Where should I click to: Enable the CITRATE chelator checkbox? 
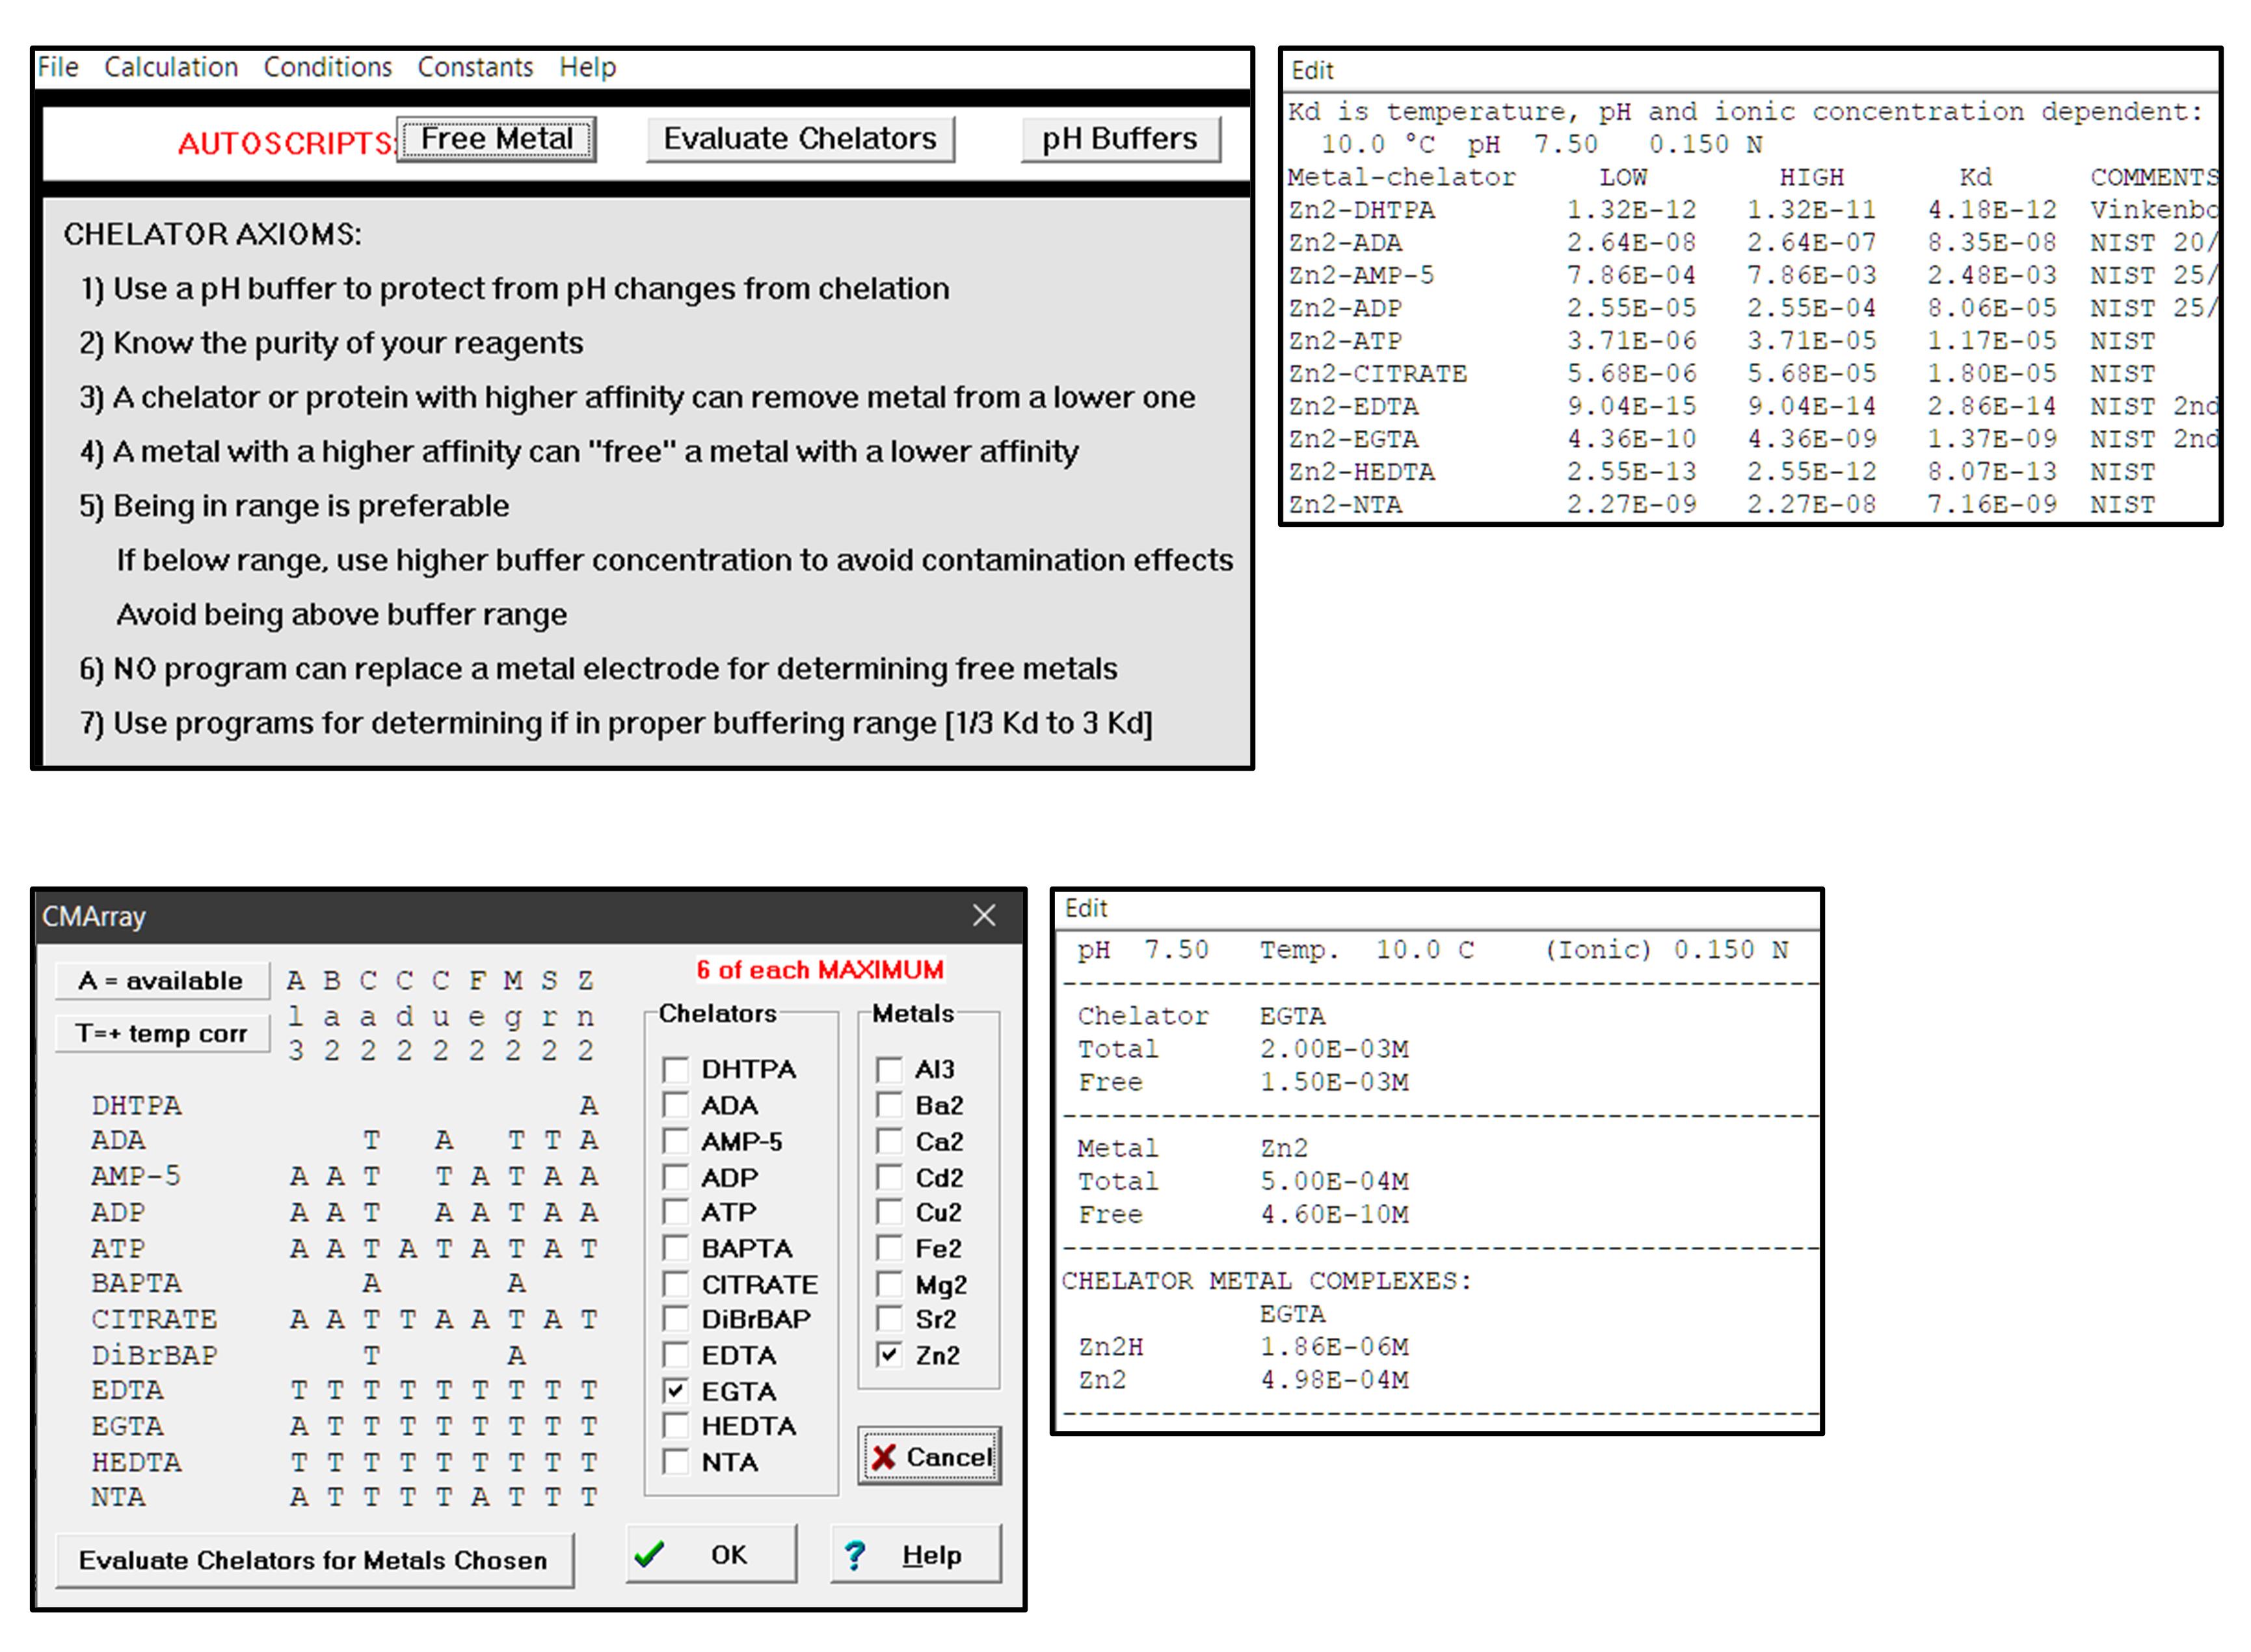[676, 1284]
